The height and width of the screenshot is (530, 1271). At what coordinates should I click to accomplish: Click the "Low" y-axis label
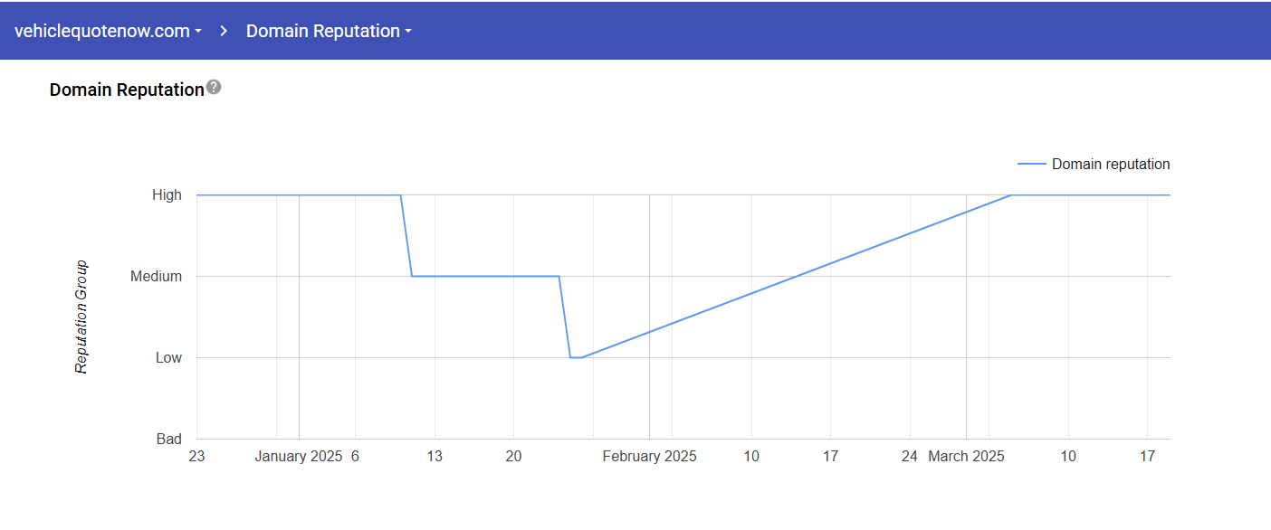coord(168,358)
